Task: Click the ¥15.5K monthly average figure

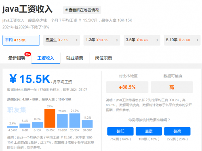Action: [x=30, y=79]
